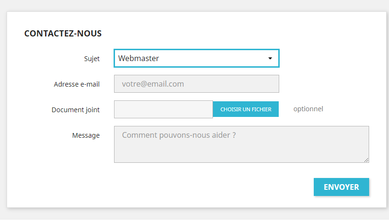Click the blank area left of the Envoyer button

[189, 187]
